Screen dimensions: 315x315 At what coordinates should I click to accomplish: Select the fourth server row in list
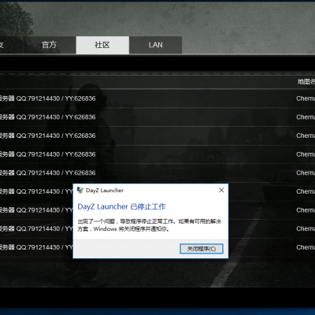pyautogui.click(x=157, y=154)
